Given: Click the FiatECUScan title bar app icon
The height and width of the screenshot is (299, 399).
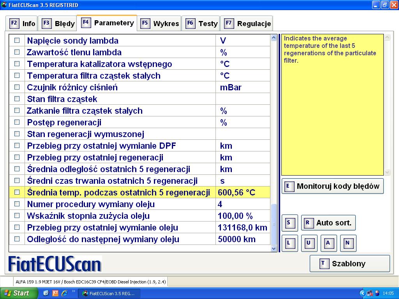Looking at the screenshot, I should pyautogui.click(x=4, y=5).
